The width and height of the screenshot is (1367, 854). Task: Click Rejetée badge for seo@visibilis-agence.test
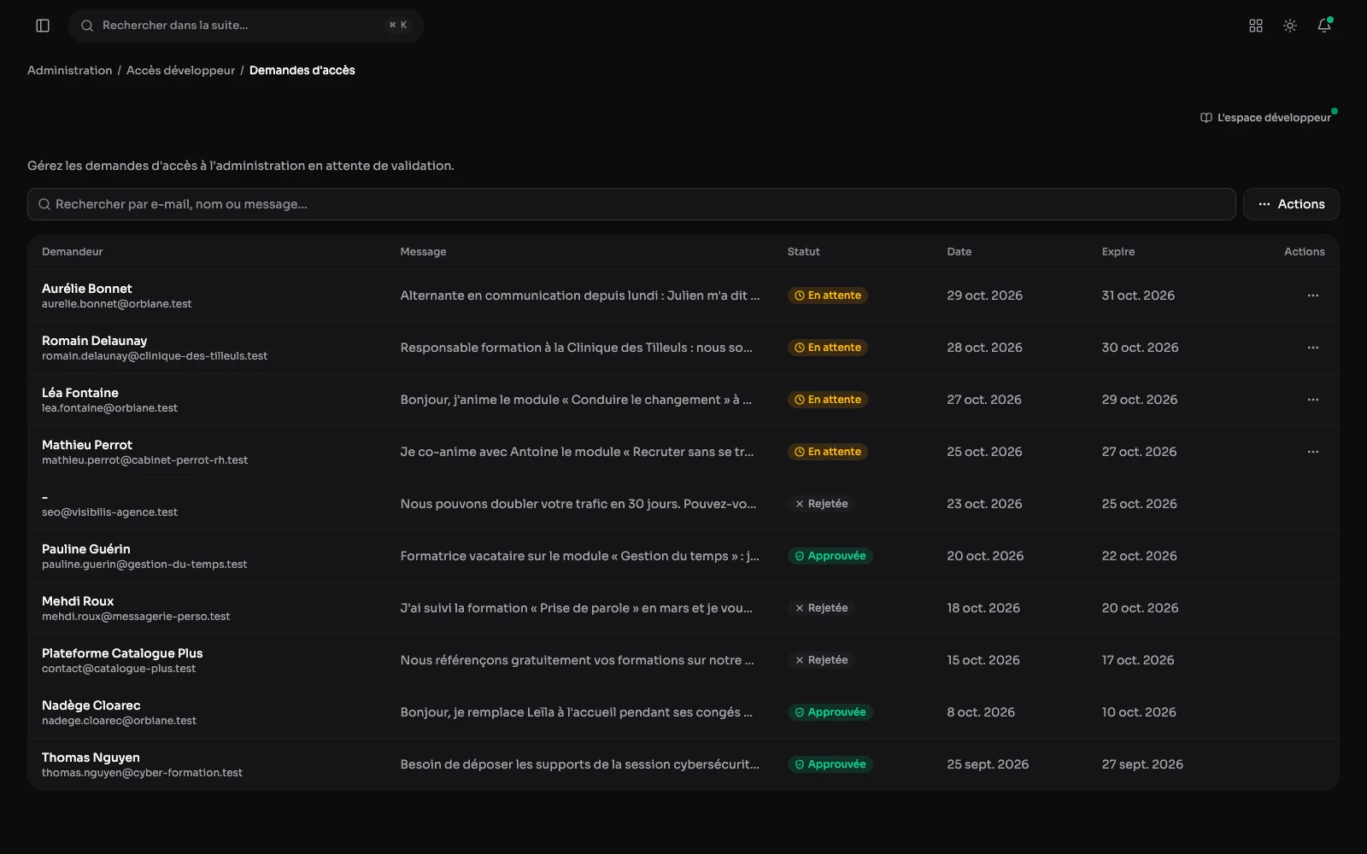click(x=821, y=504)
